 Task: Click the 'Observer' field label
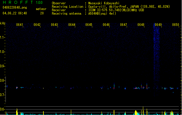(x=59, y=3)
